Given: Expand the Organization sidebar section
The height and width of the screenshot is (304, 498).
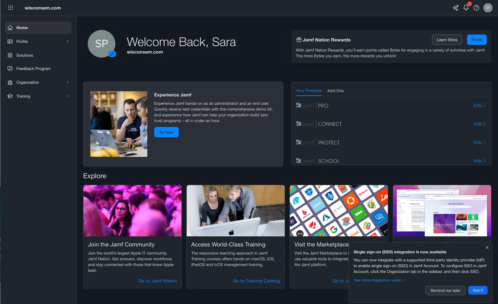Looking at the screenshot, I should click(x=68, y=83).
